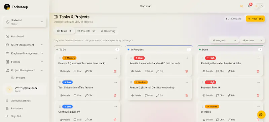269x122 pixels.
Task: View Details of Test Shipstation task
Action: tap(65, 95)
